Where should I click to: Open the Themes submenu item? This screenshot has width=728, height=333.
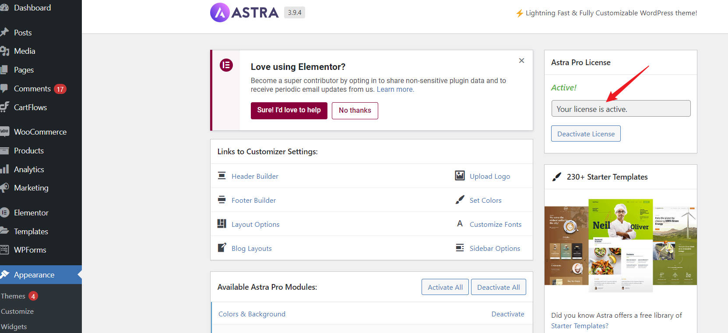pos(13,296)
